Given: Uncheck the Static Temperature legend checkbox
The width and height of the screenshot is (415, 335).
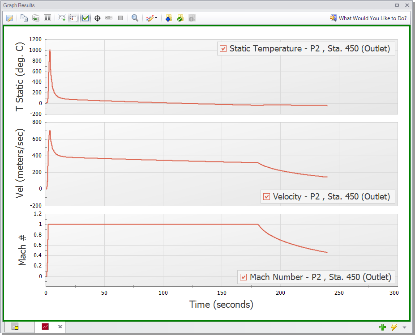Looking at the screenshot, I should coord(223,49).
